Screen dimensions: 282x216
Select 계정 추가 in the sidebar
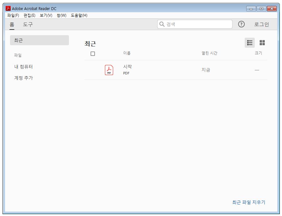23,78
